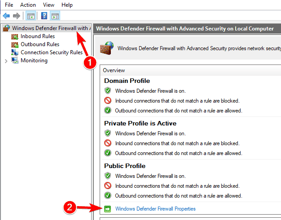This screenshot has width=281, height=220.
Task: Click the large firewall globe icon in description
Action: point(107,48)
